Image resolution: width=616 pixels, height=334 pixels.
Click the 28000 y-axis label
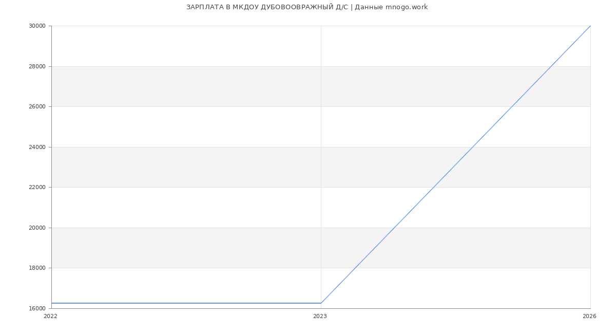coord(38,66)
